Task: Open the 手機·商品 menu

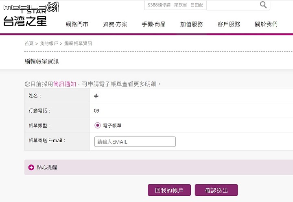Action: (x=153, y=24)
